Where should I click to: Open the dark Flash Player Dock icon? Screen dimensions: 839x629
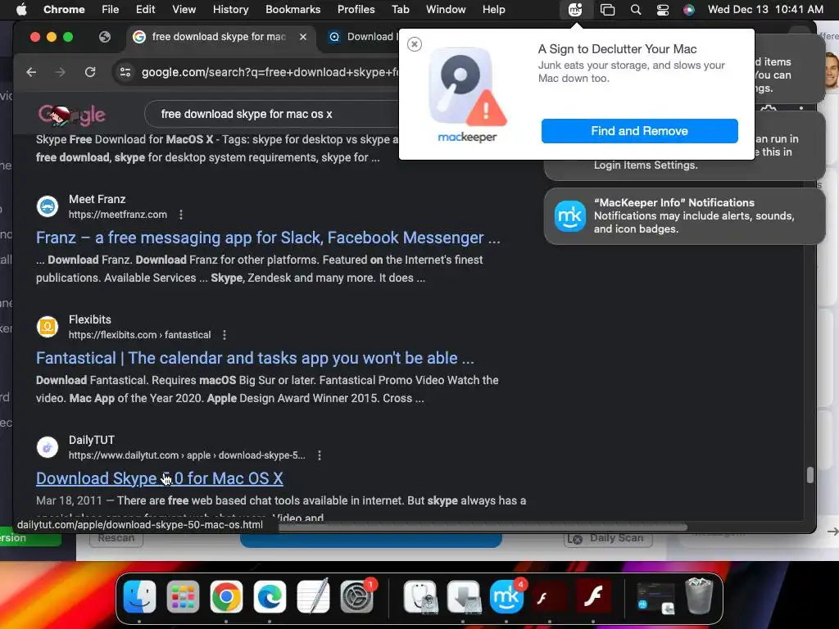(550, 596)
